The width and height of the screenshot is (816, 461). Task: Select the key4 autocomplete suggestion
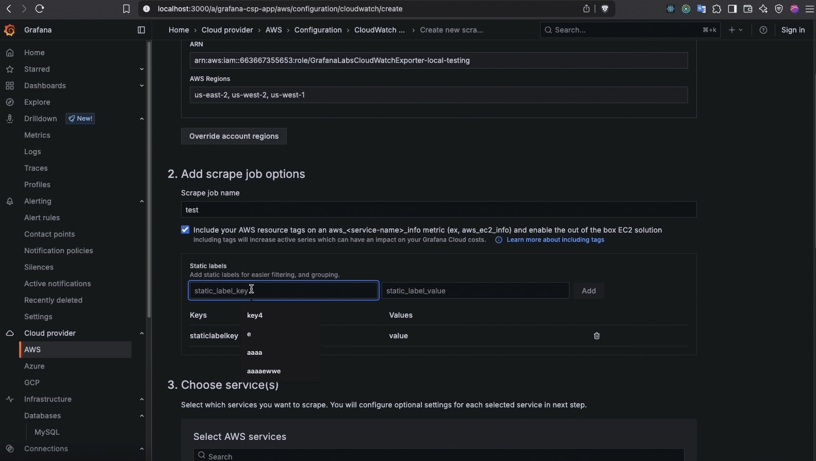coord(255,315)
